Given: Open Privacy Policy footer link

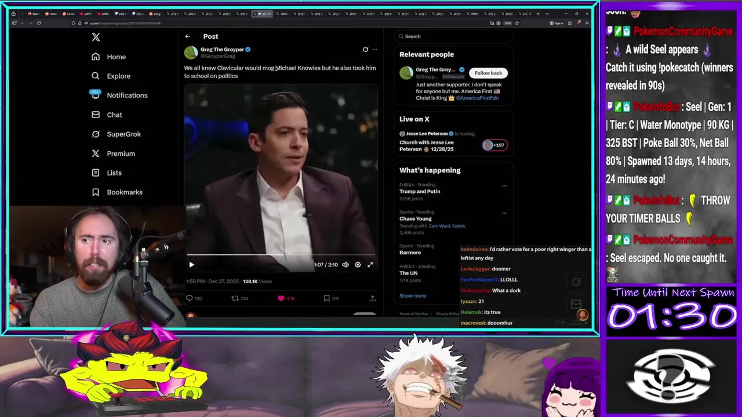Looking at the screenshot, I should pyautogui.click(x=447, y=314).
